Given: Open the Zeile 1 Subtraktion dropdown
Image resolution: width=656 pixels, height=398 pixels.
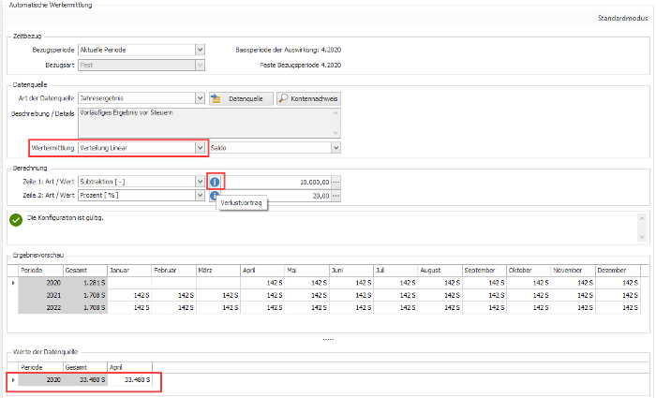Looking at the screenshot, I should [x=200, y=182].
